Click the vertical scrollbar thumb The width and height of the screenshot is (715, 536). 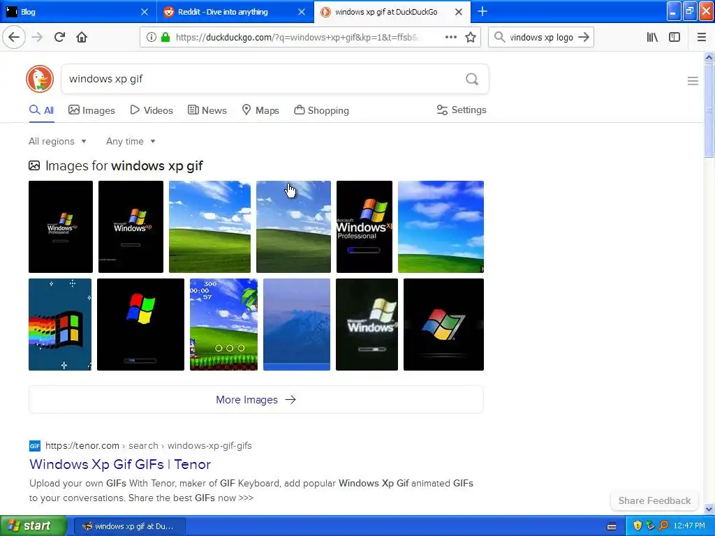tap(709, 111)
